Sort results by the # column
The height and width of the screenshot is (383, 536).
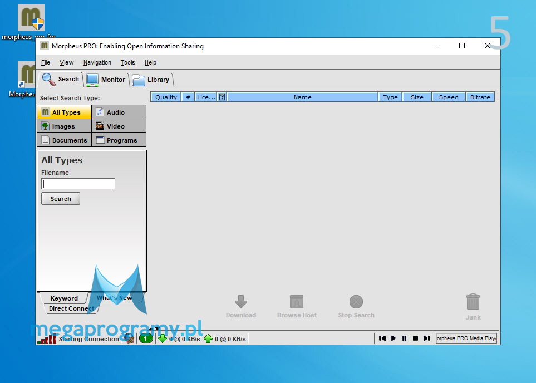[188, 97]
